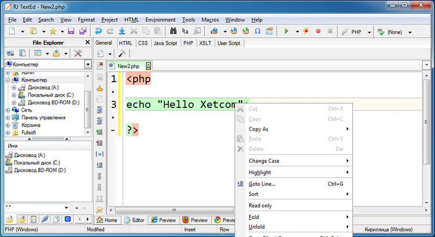
Task: Open the PHP syntax dropdown arrow
Action: coord(369,33)
